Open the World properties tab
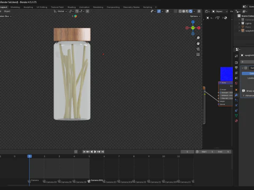 coord(237,83)
